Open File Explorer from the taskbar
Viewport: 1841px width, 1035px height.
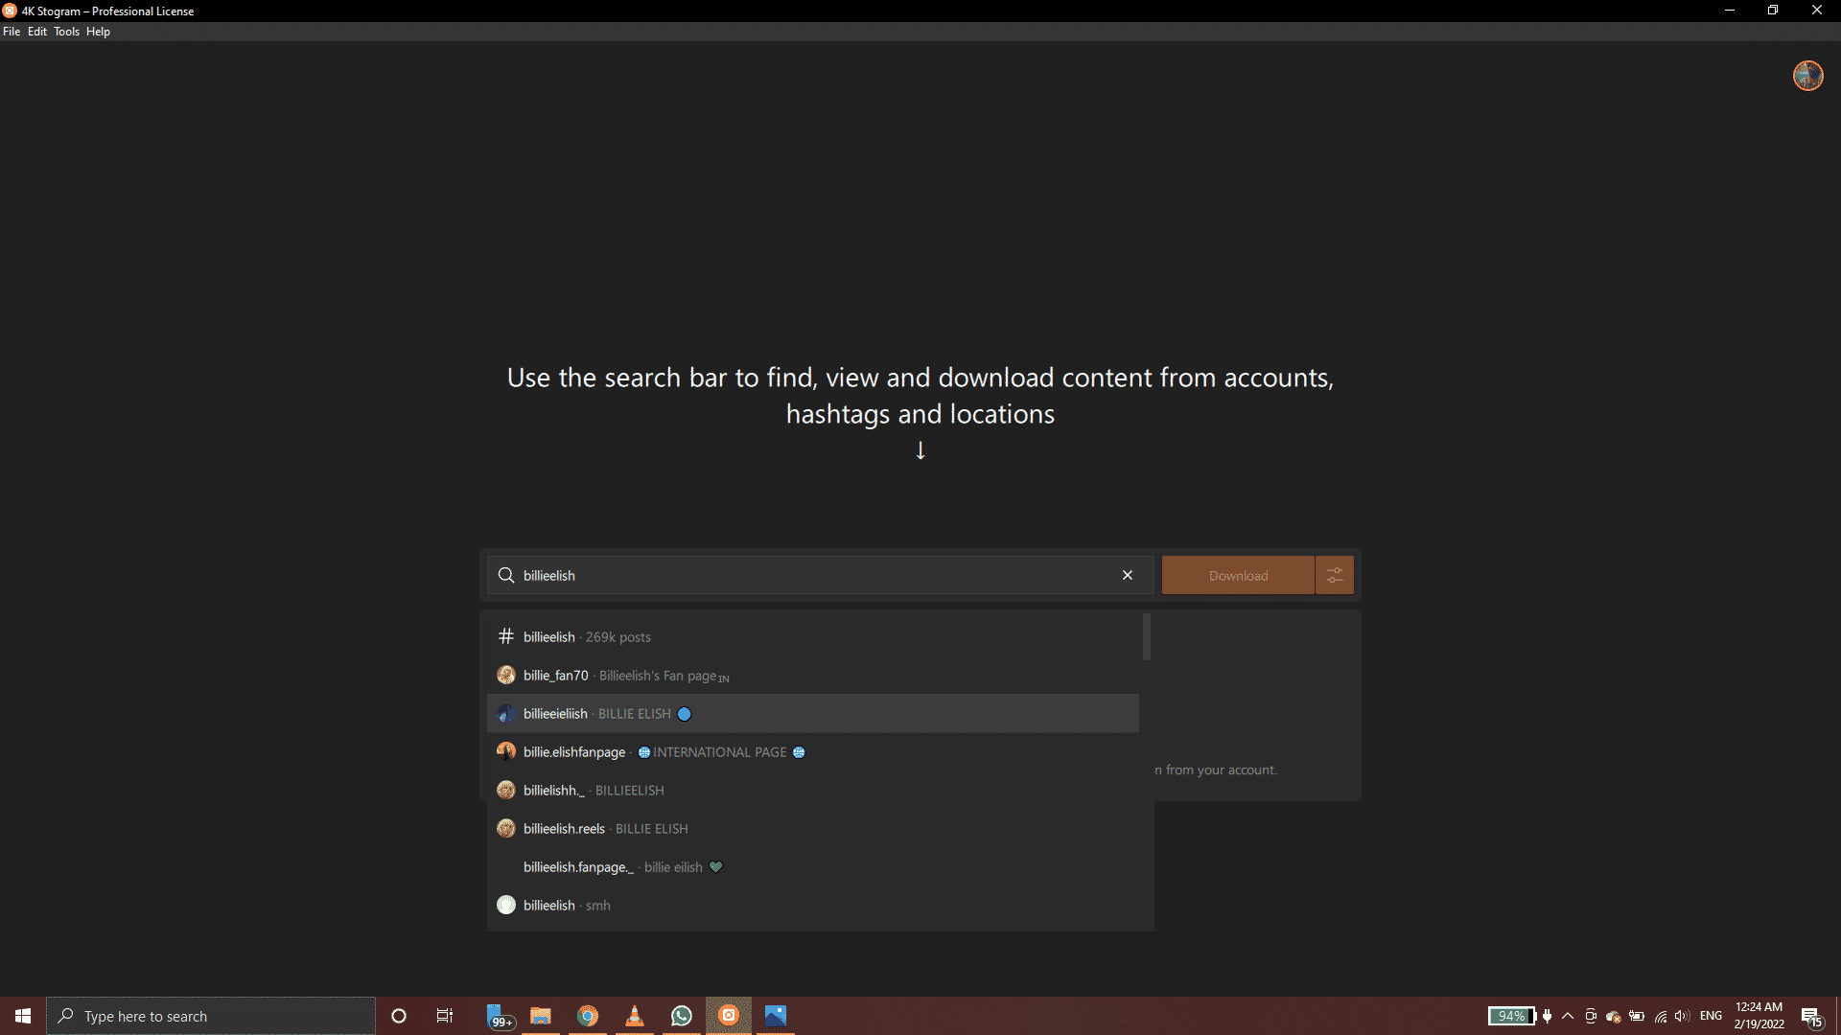(x=541, y=1016)
